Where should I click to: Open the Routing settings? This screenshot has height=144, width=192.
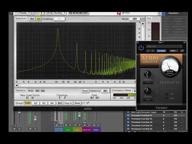[x=58, y=13]
